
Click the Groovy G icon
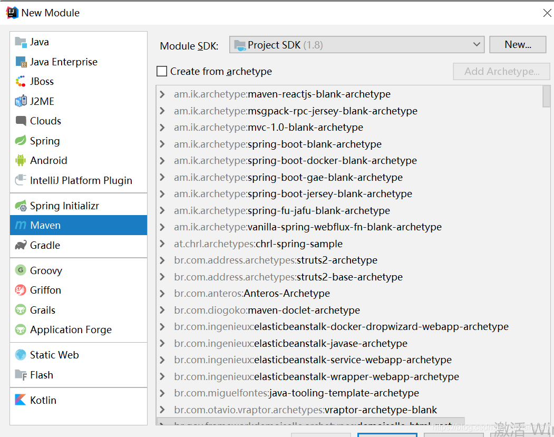point(21,270)
